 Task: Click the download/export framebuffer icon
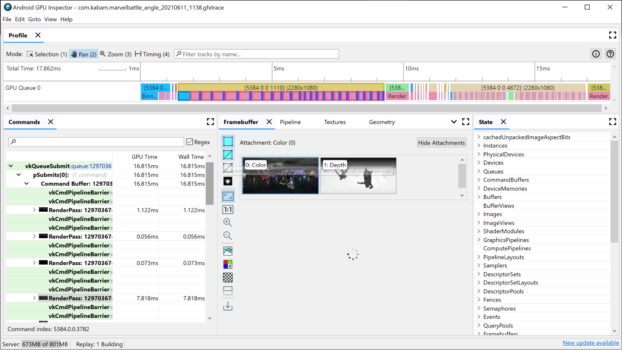tap(227, 306)
